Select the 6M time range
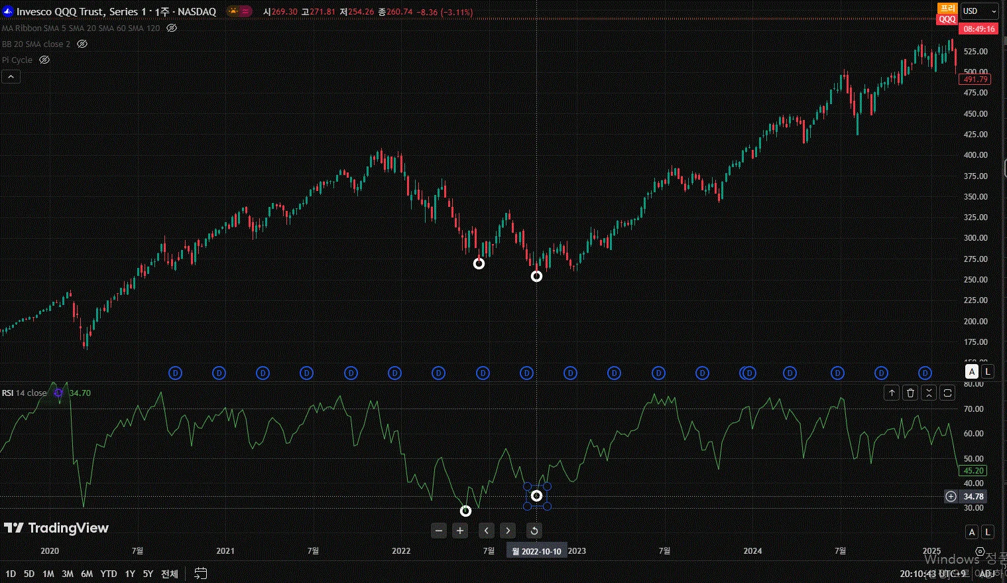The image size is (1007, 583). 87,574
